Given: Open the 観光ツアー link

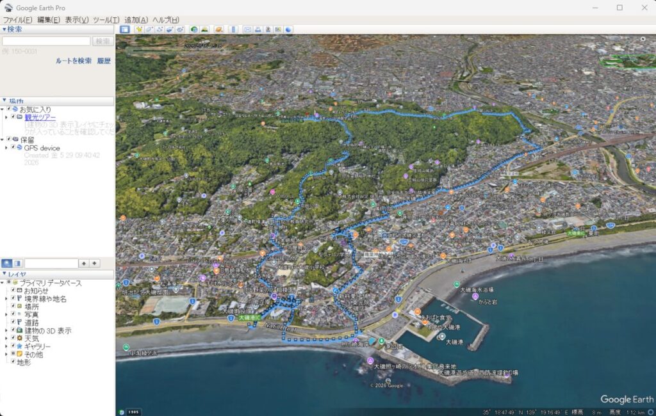Looking at the screenshot, I should click(x=40, y=118).
